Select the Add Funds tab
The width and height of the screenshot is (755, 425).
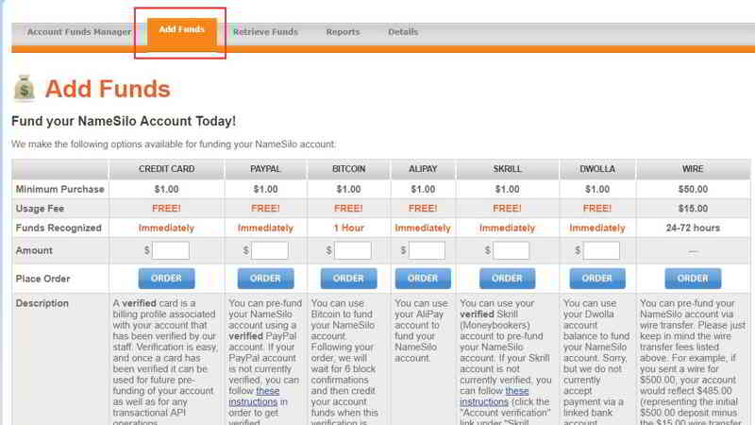[181, 30]
